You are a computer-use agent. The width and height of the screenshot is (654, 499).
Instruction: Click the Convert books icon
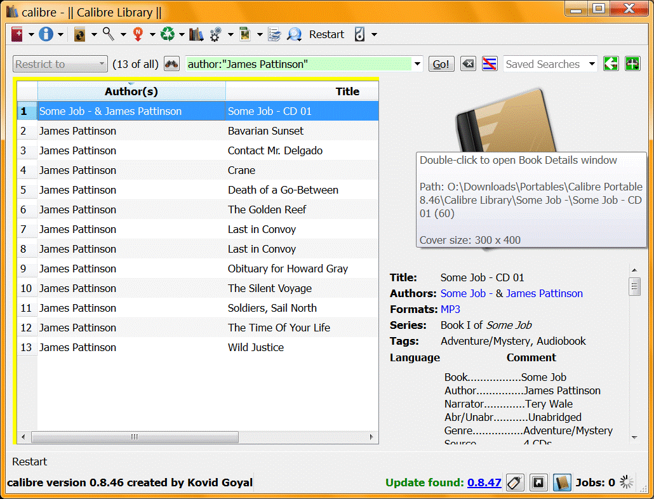(x=79, y=34)
